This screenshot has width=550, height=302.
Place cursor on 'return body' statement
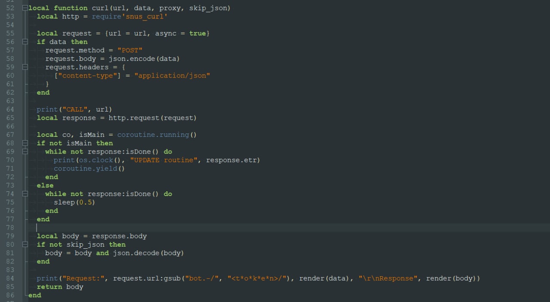coord(60,287)
